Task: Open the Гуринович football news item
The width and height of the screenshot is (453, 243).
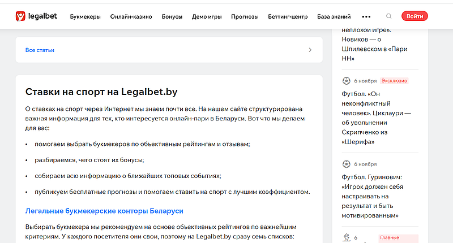Action: click(x=373, y=196)
